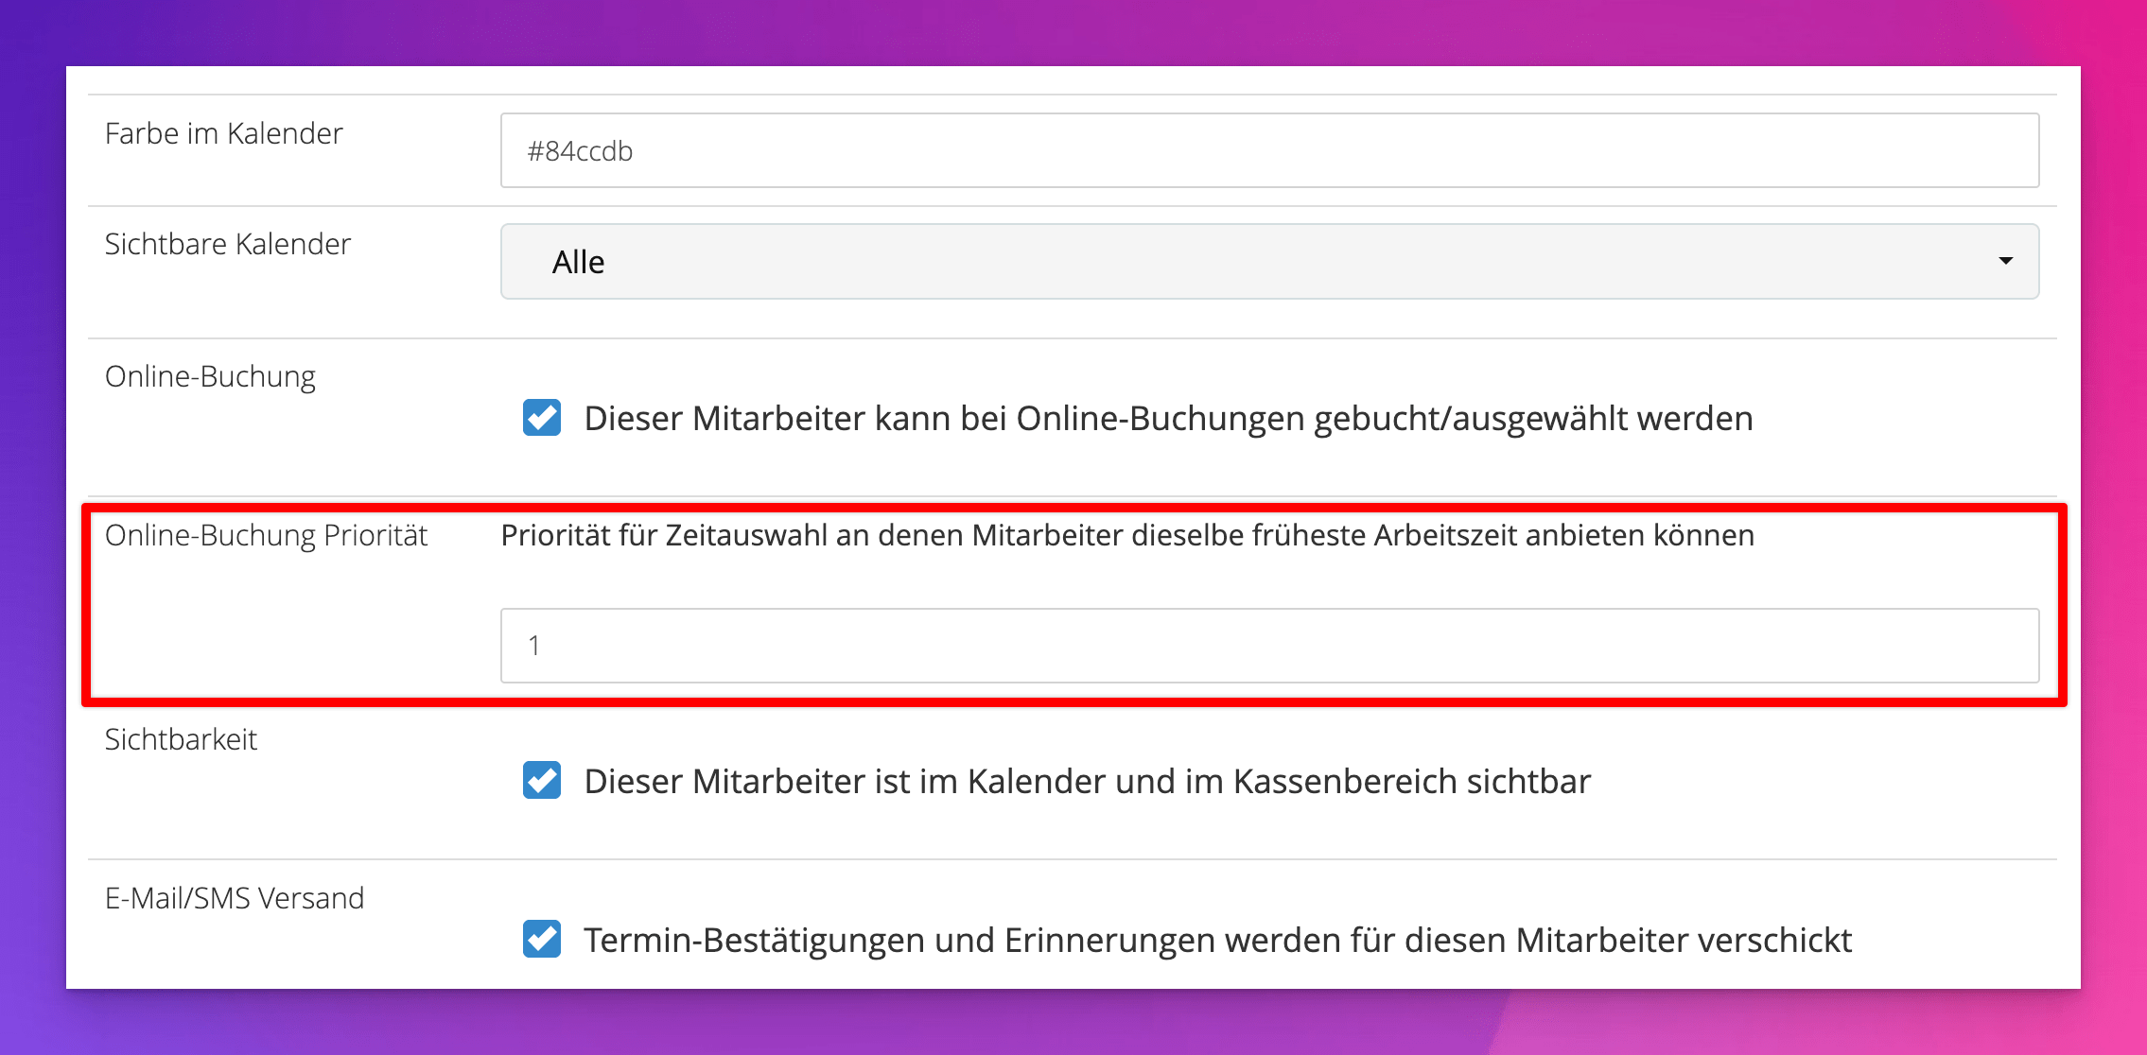Toggle the Sichtbarkeit calendar visibility checkbox

click(542, 781)
